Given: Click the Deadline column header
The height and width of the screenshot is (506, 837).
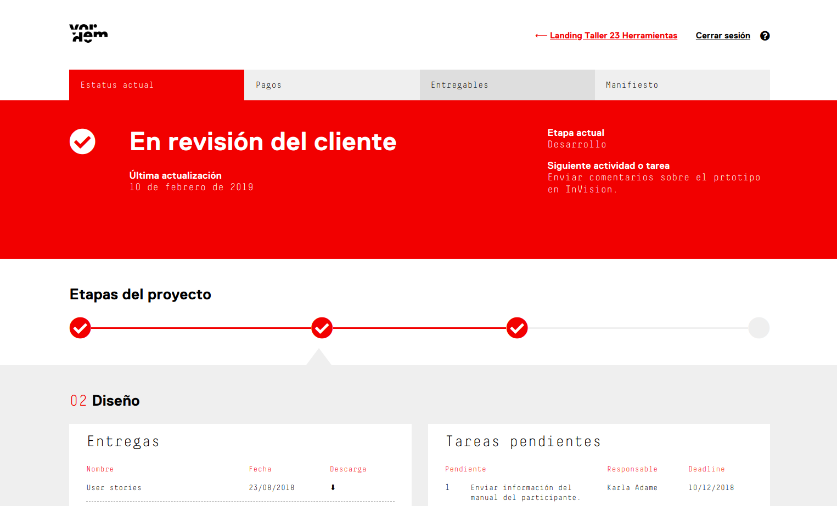Looking at the screenshot, I should [707, 469].
